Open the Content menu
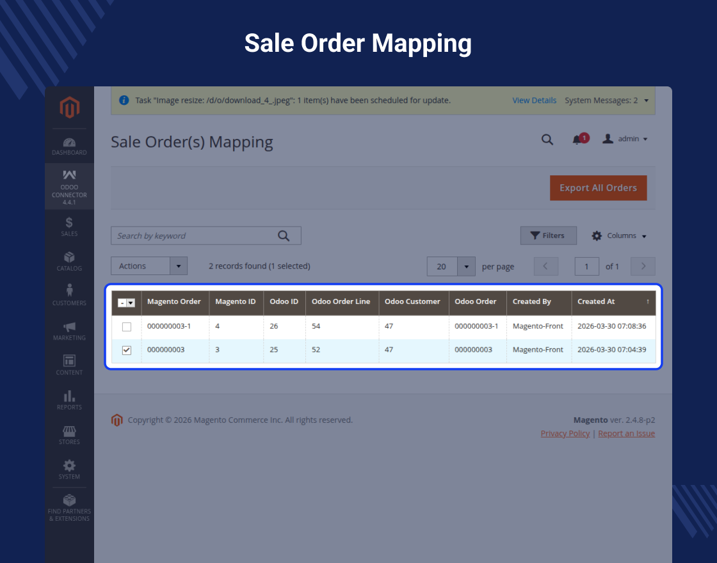This screenshot has height=563, width=717. (70, 365)
